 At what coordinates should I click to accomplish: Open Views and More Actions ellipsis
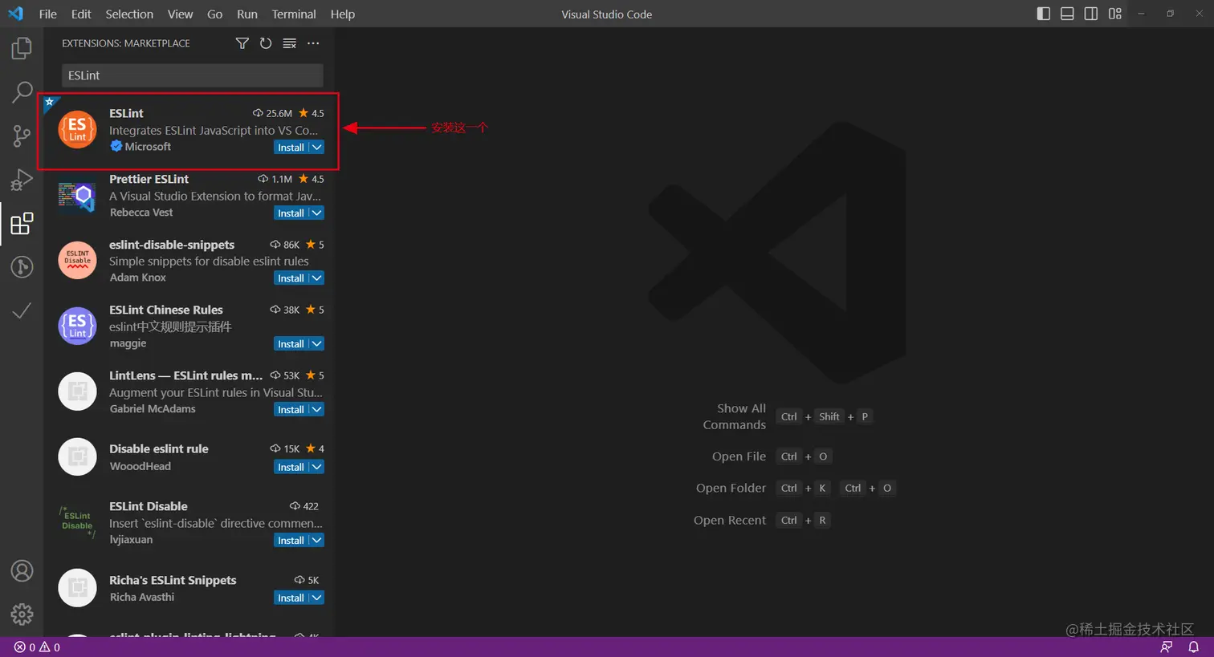pos(313,43)
